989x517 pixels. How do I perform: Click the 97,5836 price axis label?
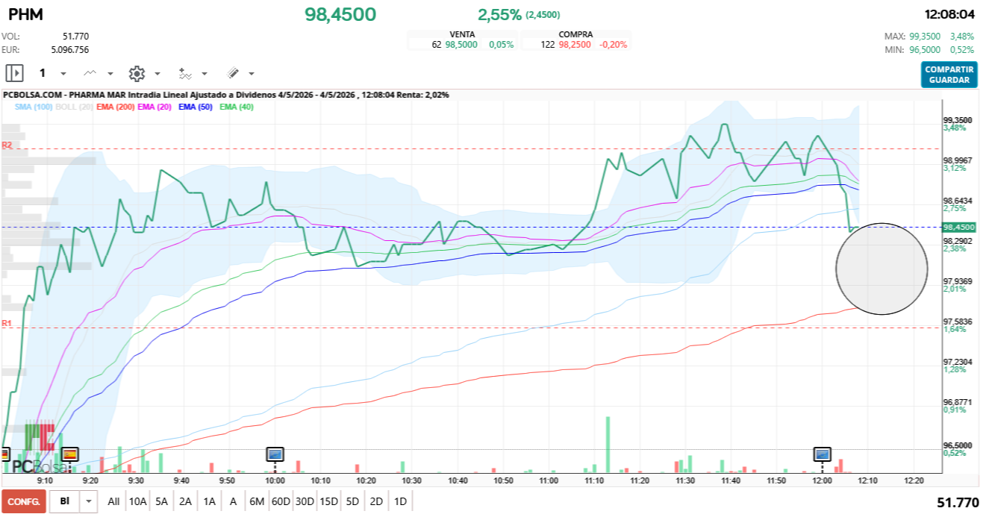(958, 322)
